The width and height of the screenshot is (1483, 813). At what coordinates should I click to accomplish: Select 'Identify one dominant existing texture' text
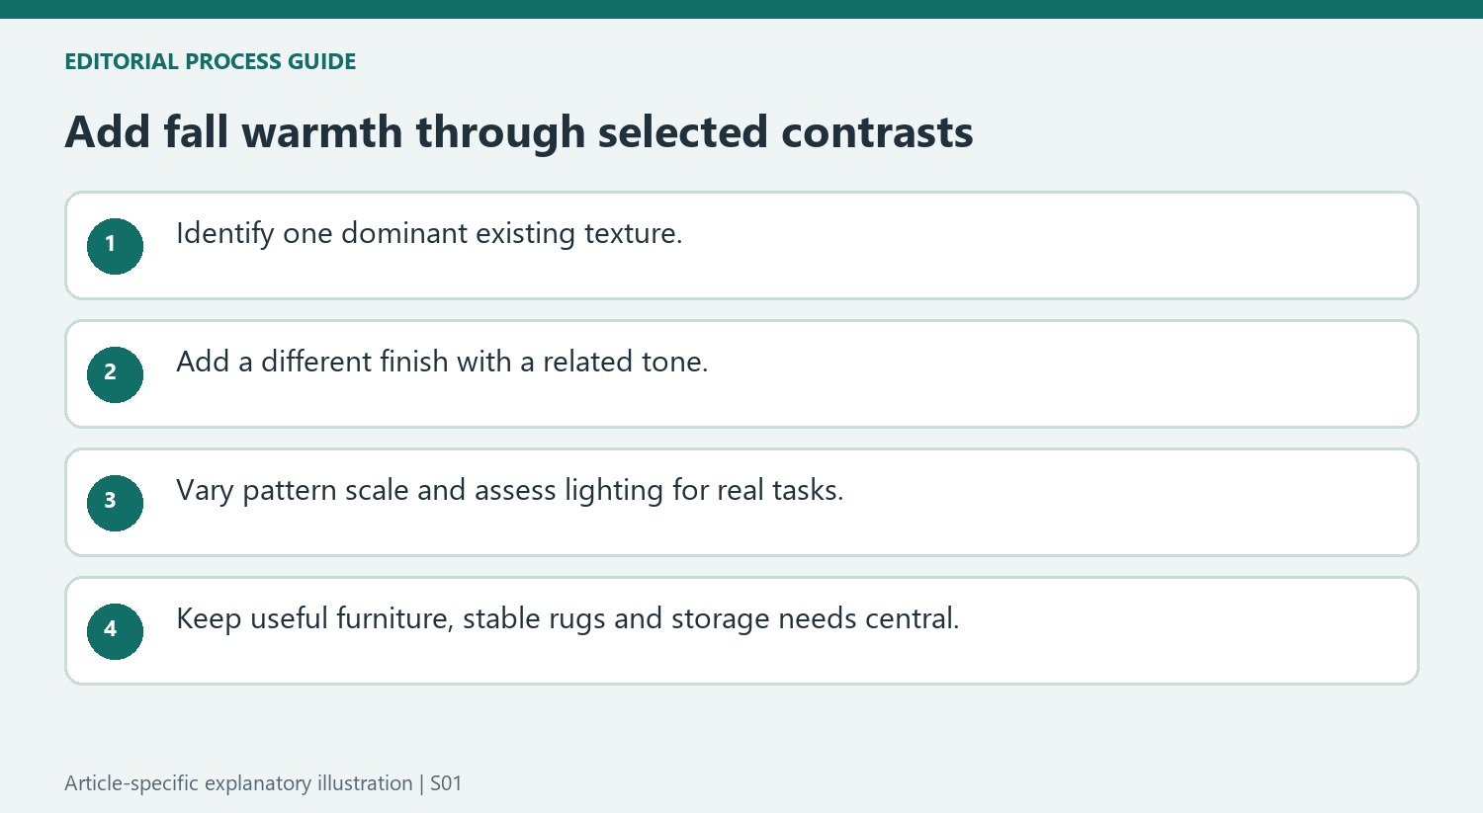[429, 234]
